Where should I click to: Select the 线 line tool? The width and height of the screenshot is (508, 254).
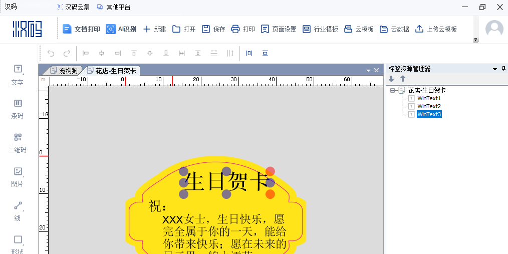(18, 211)
